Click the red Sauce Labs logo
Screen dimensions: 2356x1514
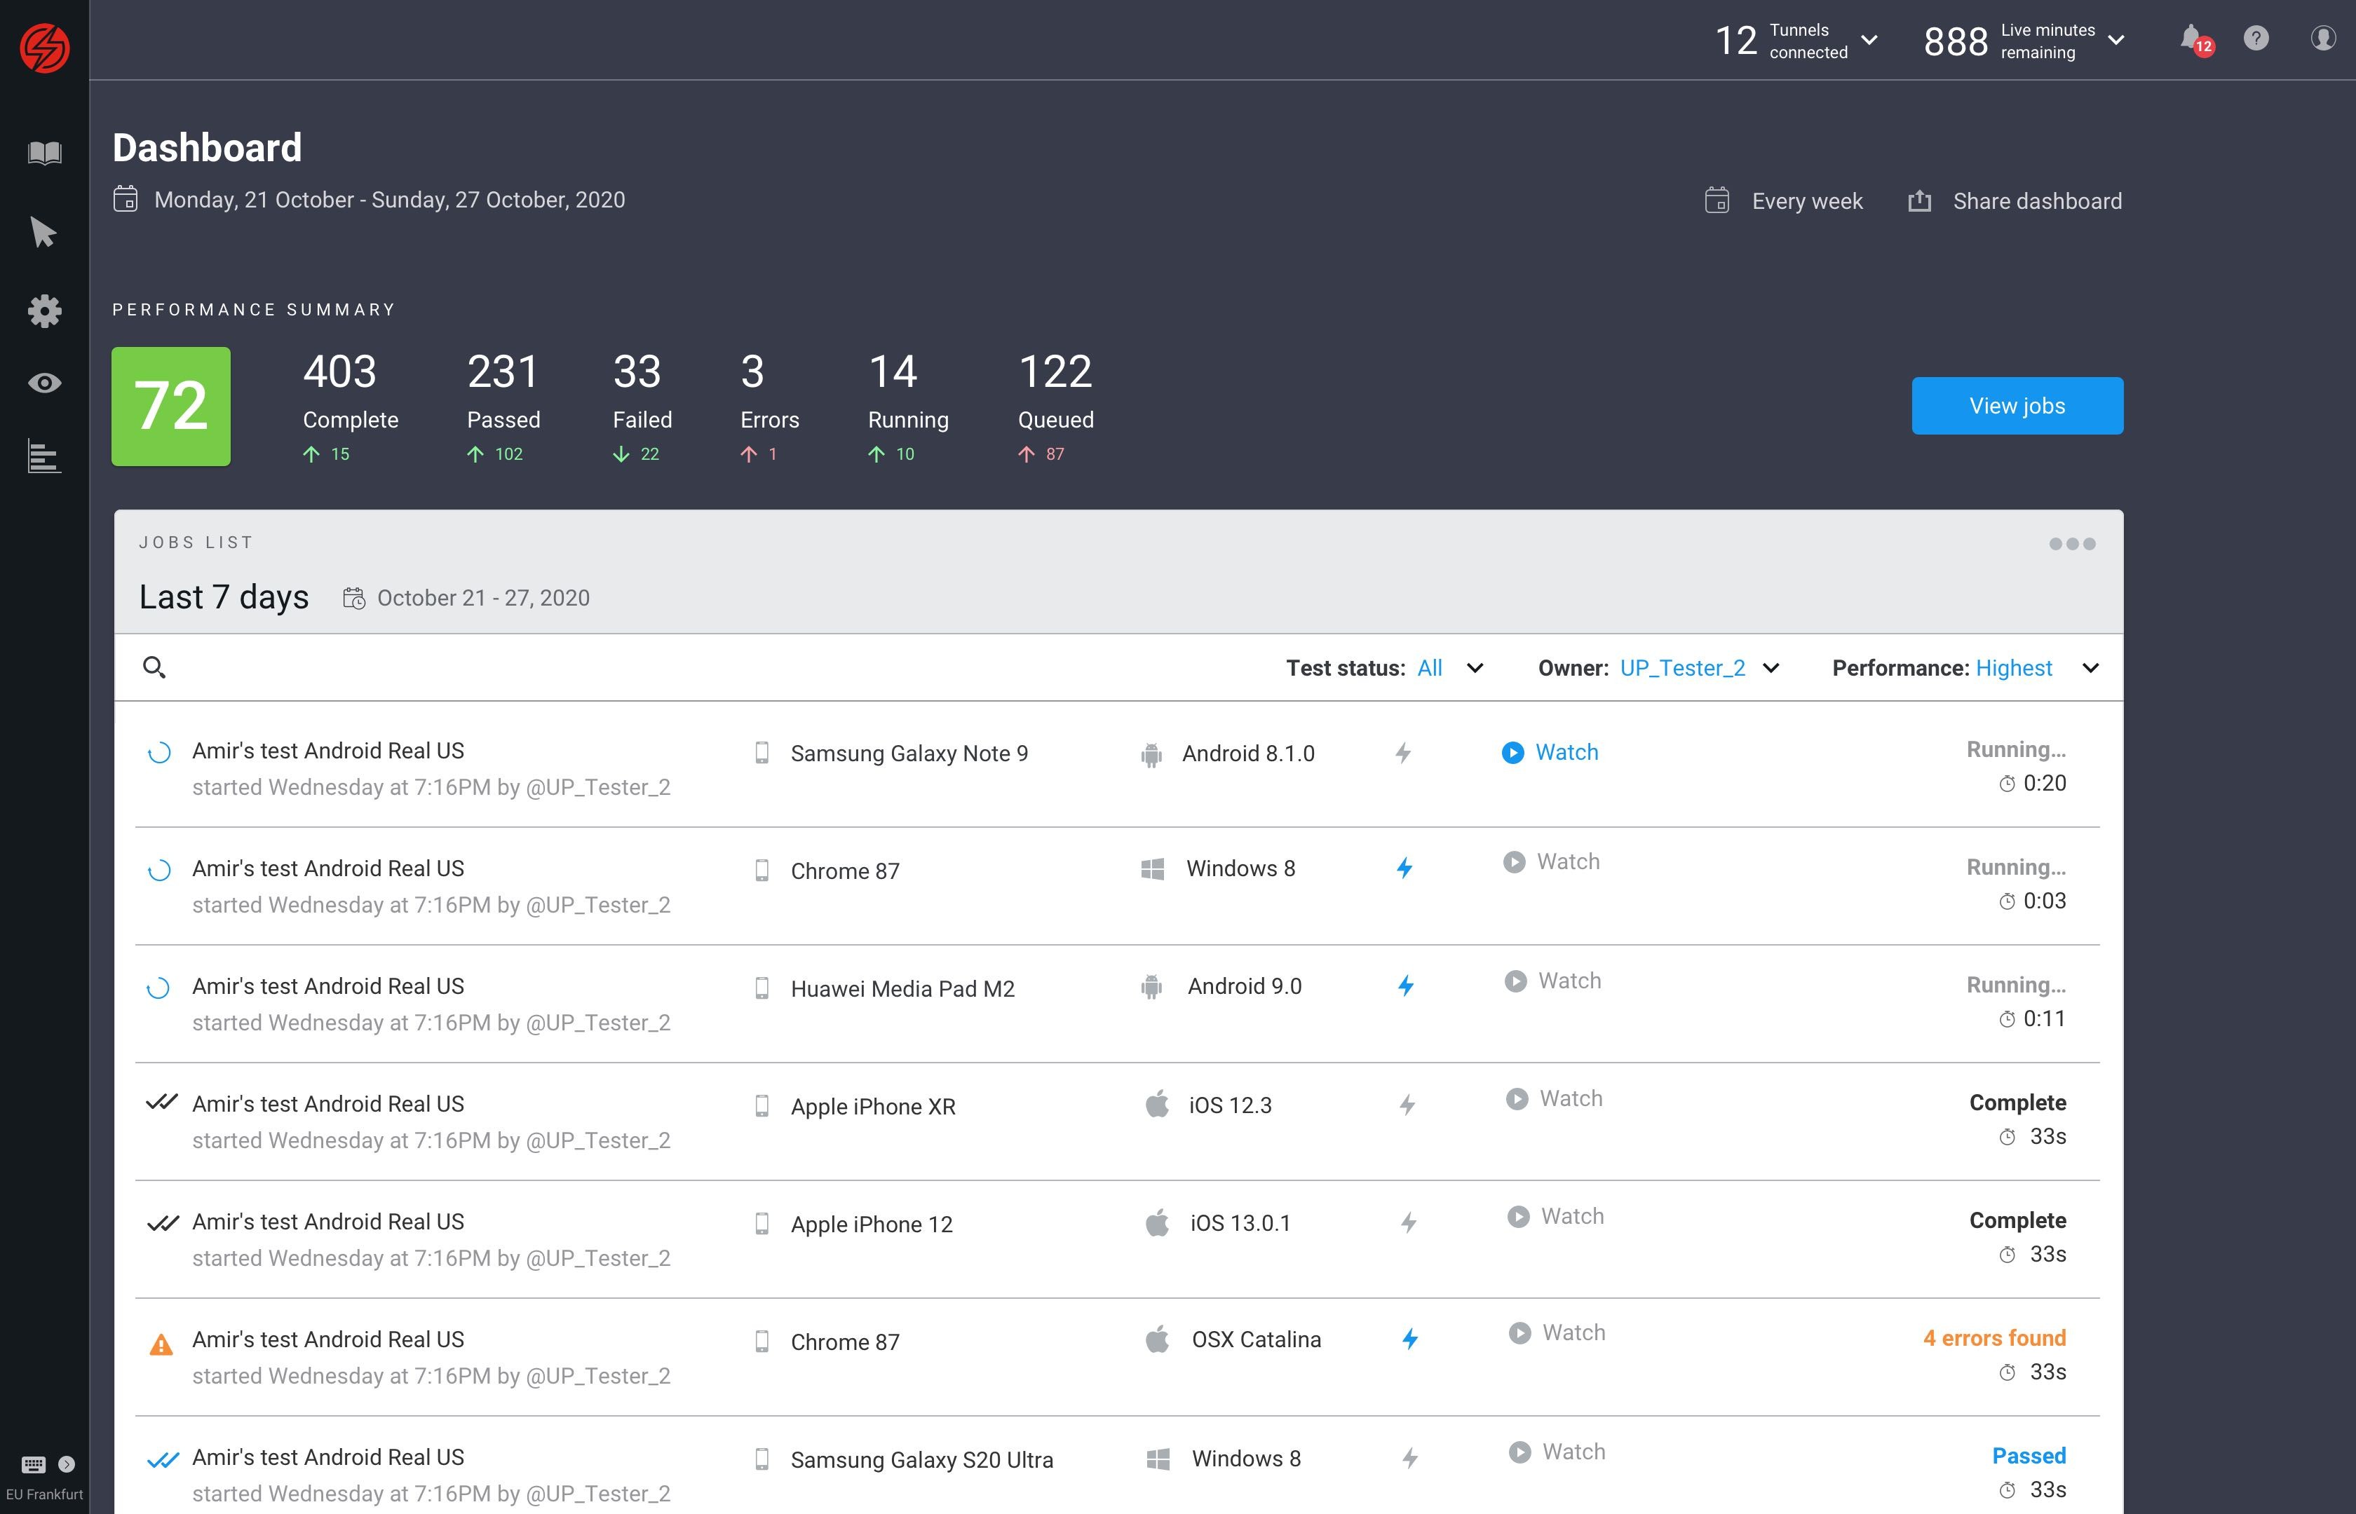click(44, 48)
